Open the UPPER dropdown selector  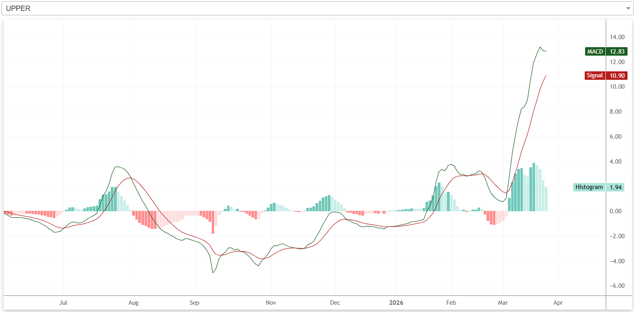315,8
